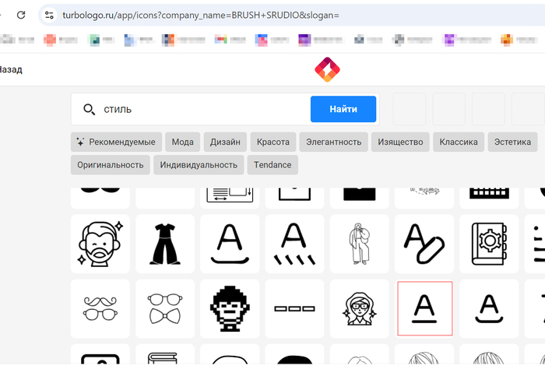Filter icons by the Tendance tag
Image resolution: width=545 pixels, height=369 pixels.
coord(272,165)
